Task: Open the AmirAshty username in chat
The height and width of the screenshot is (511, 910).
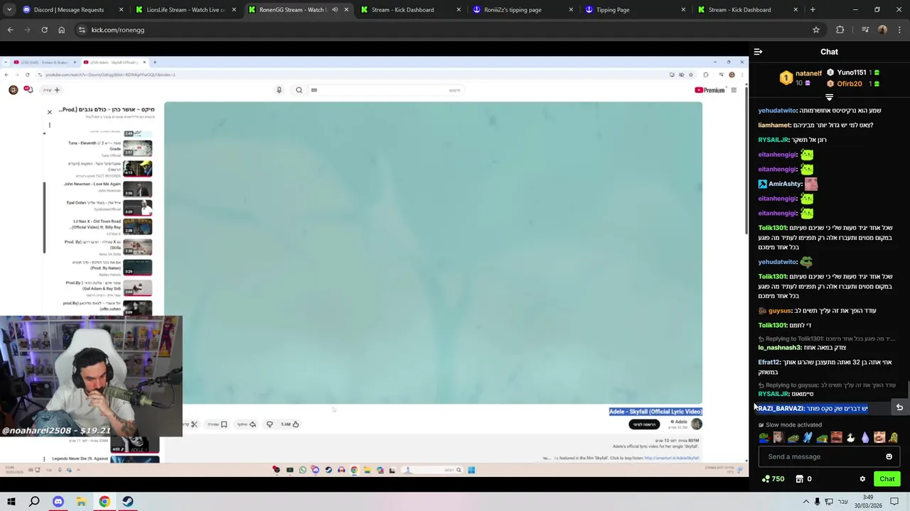Action: click(785, 184)
